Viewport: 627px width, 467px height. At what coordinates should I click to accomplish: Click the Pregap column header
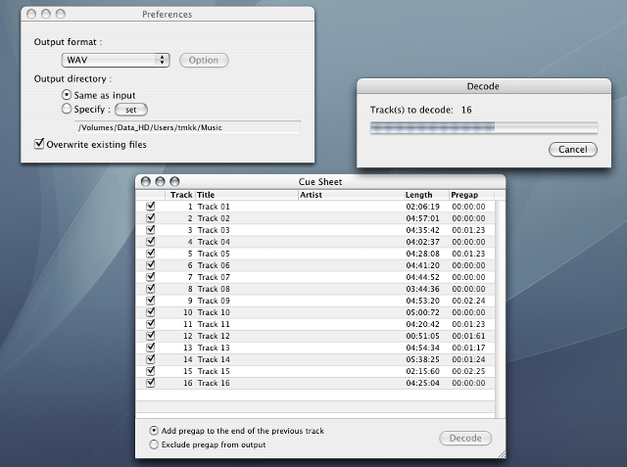pos(472,195)
